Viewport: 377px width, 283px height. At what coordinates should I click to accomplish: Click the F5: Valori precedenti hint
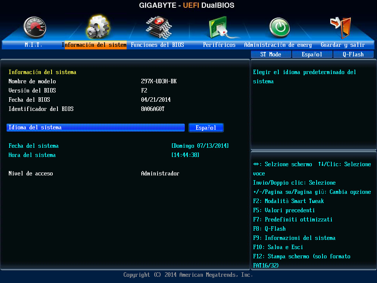point(284,210)
